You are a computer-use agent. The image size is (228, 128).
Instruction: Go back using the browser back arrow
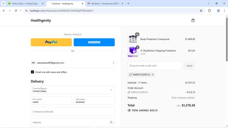[4, 11]
